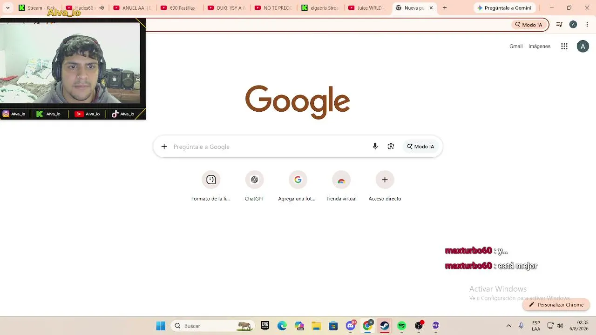
Task: Open a new tab with the plus button
Action: (x=445, y=8)
